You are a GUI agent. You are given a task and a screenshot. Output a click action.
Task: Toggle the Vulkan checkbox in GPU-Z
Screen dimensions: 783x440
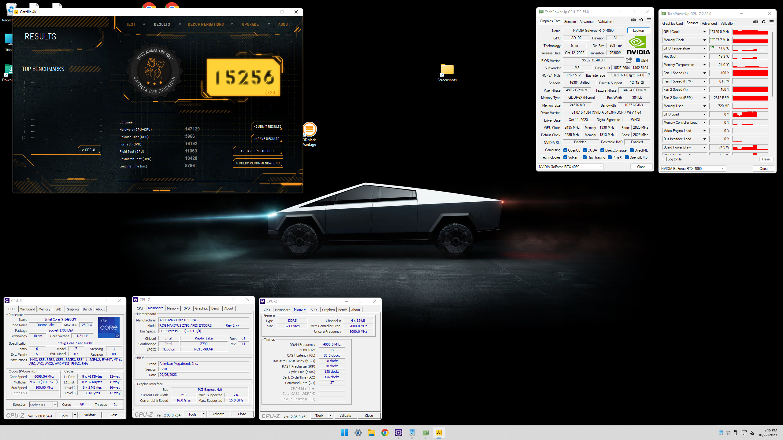565,157
